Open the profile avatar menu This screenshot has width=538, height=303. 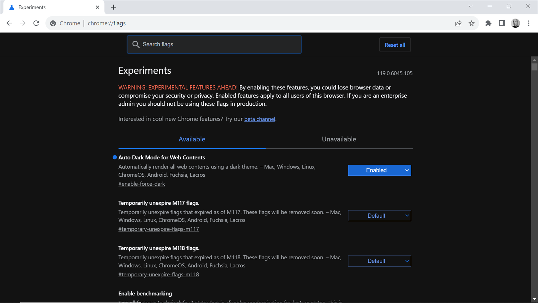click(x=516, y=23)
